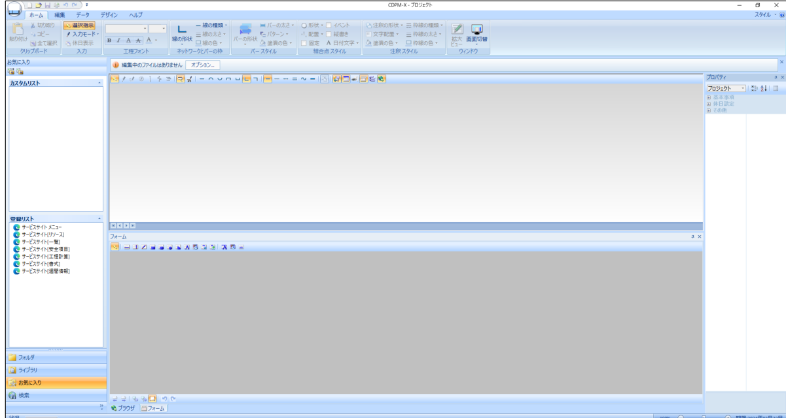The image size is (786, 418).
Task: Open サービスサイト[安全項目] entry
Action: (41, 249)
